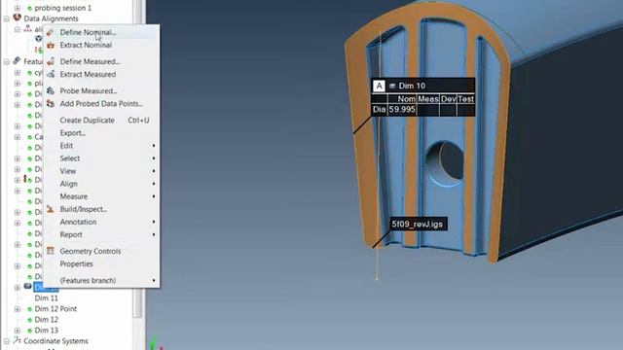Click the Build/Inspect icon

pyautogui.click(x=51, y=209)
